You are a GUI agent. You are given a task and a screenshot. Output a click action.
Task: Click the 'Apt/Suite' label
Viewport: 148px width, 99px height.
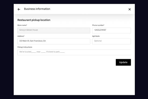point(96,36)
